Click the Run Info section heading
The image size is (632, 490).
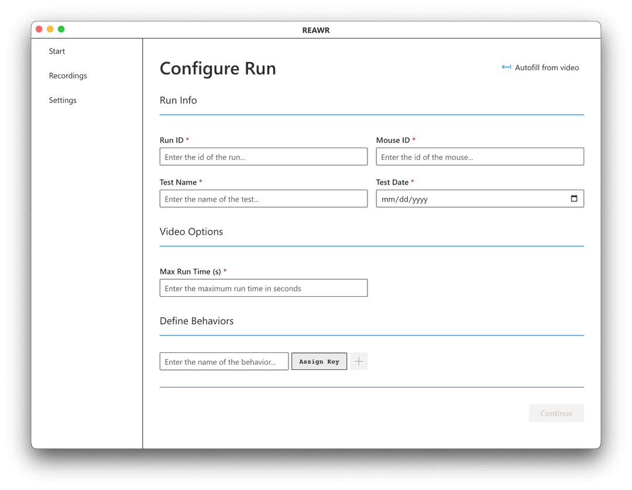pos(178,100)
